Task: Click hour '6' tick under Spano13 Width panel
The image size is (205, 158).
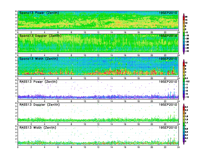Action: pos(58,78)
